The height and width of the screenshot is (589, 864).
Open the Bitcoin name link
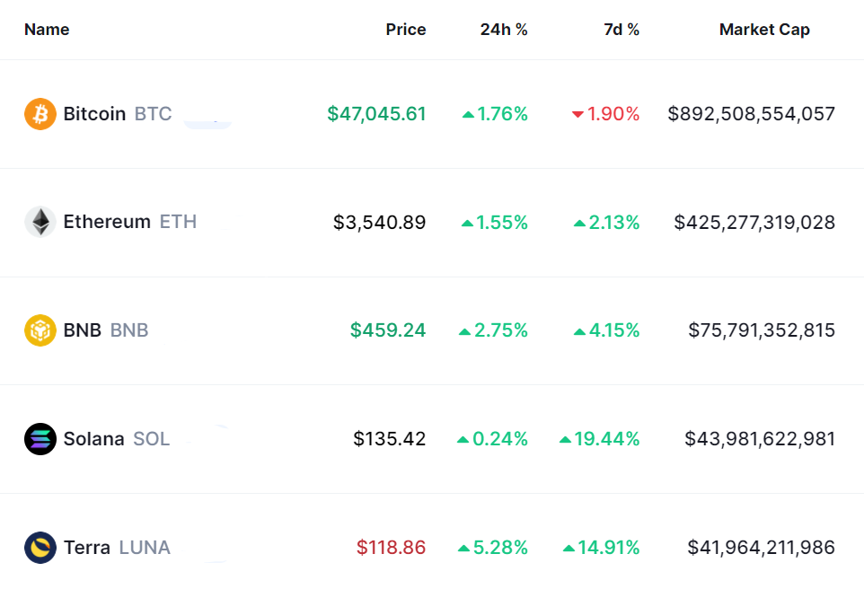tap(94, 114)
